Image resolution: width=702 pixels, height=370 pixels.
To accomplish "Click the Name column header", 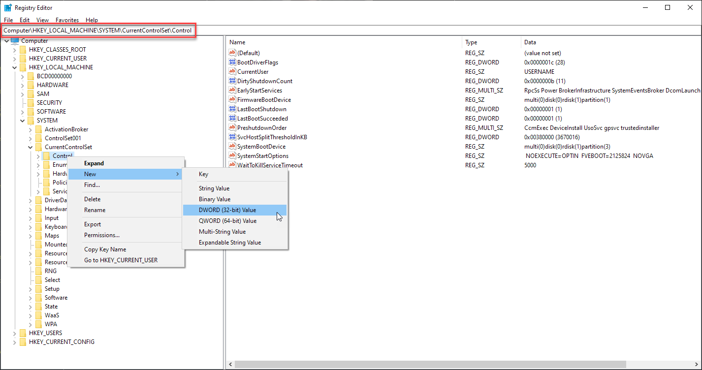I will pos(344,42).
